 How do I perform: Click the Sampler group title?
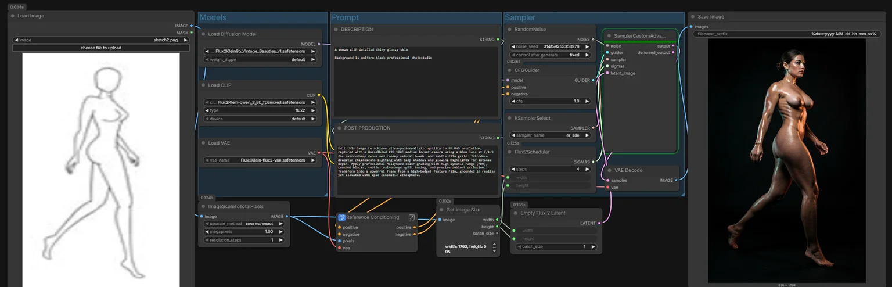point(520,18)
